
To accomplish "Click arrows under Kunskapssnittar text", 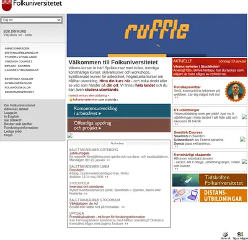I will [x=176, y=98].
